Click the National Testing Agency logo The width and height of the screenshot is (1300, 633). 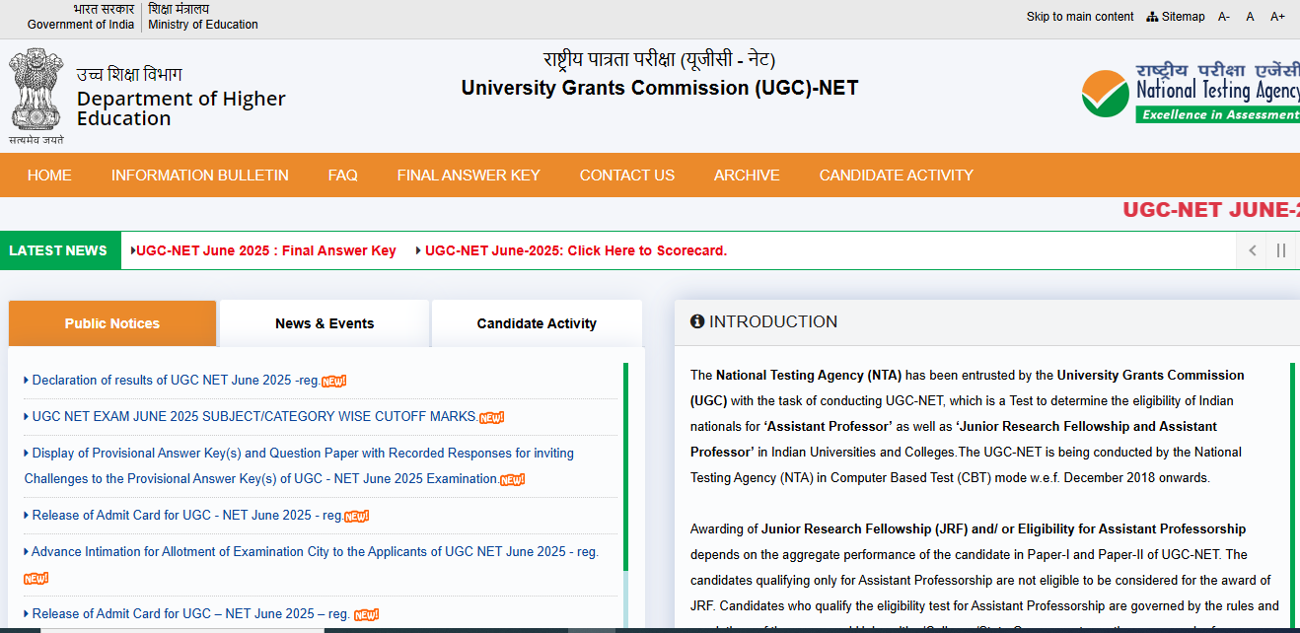[1191, 92]
